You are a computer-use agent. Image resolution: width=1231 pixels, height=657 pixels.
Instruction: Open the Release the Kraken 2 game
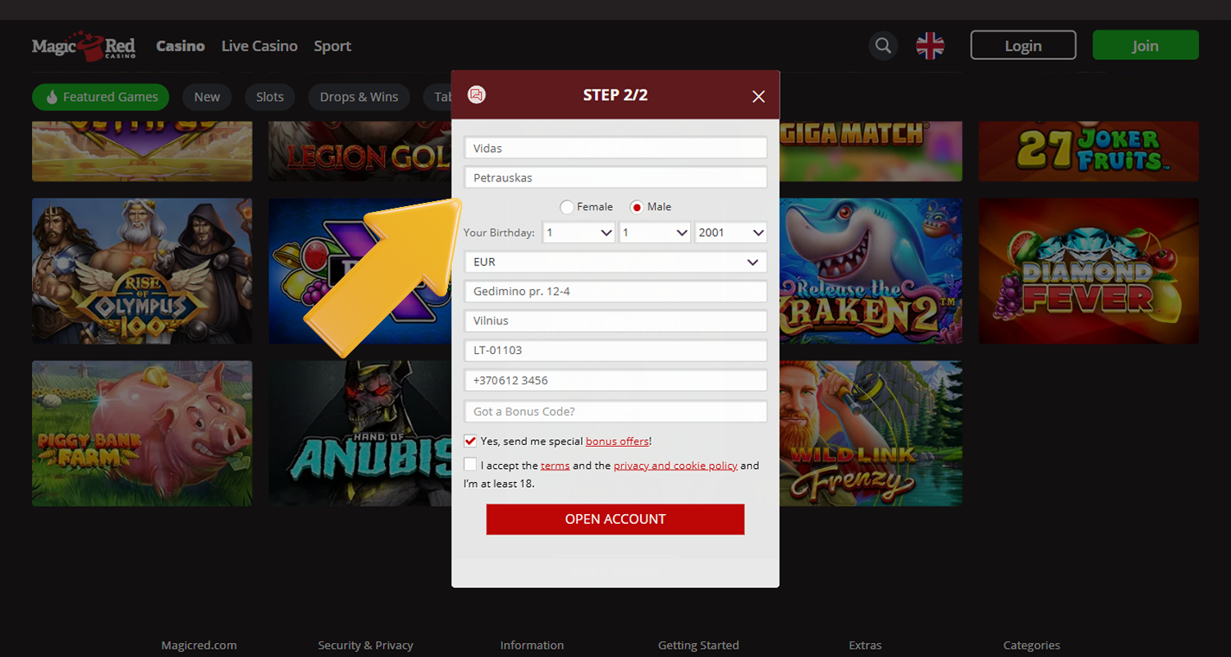click(871, 271)
